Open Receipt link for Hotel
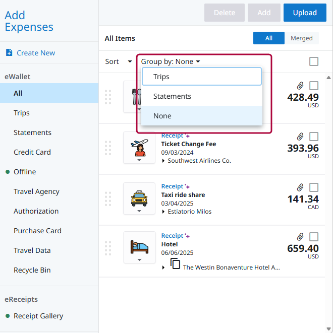 coord(172,236)
